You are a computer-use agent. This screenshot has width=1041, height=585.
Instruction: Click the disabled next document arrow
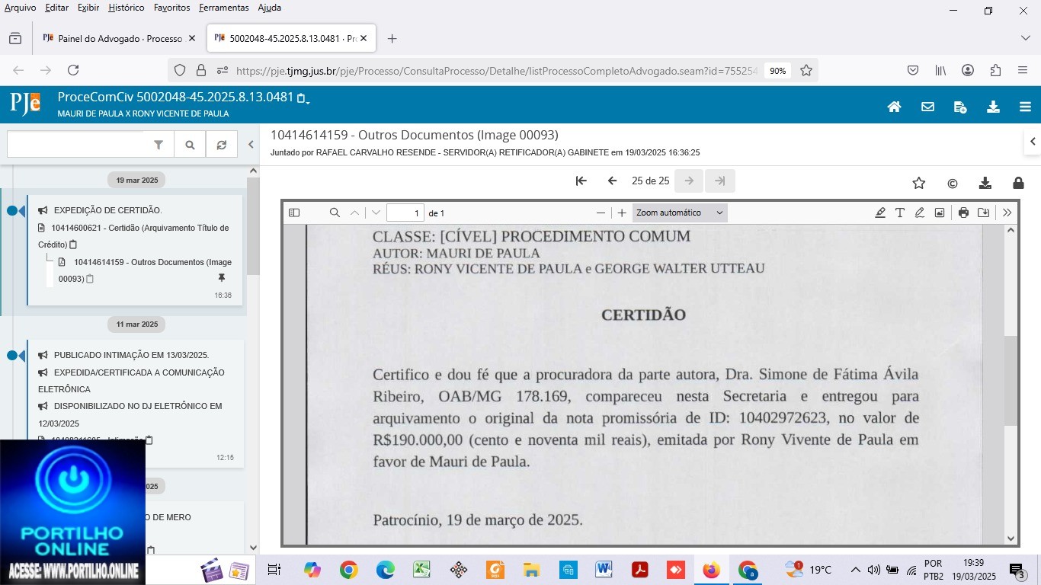click(x=689, y=181)
